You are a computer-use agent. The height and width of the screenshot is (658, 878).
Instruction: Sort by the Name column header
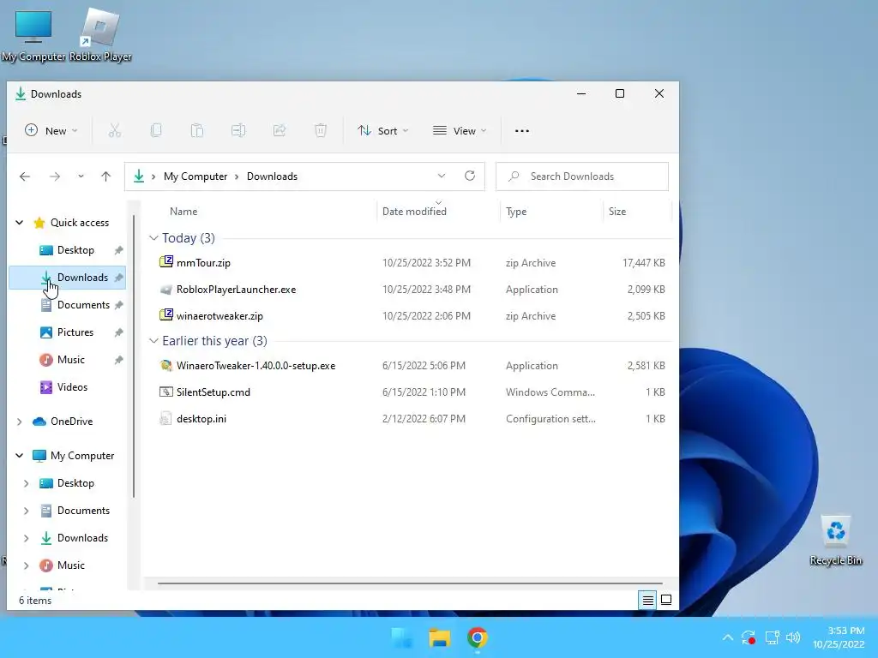[183, 211]
